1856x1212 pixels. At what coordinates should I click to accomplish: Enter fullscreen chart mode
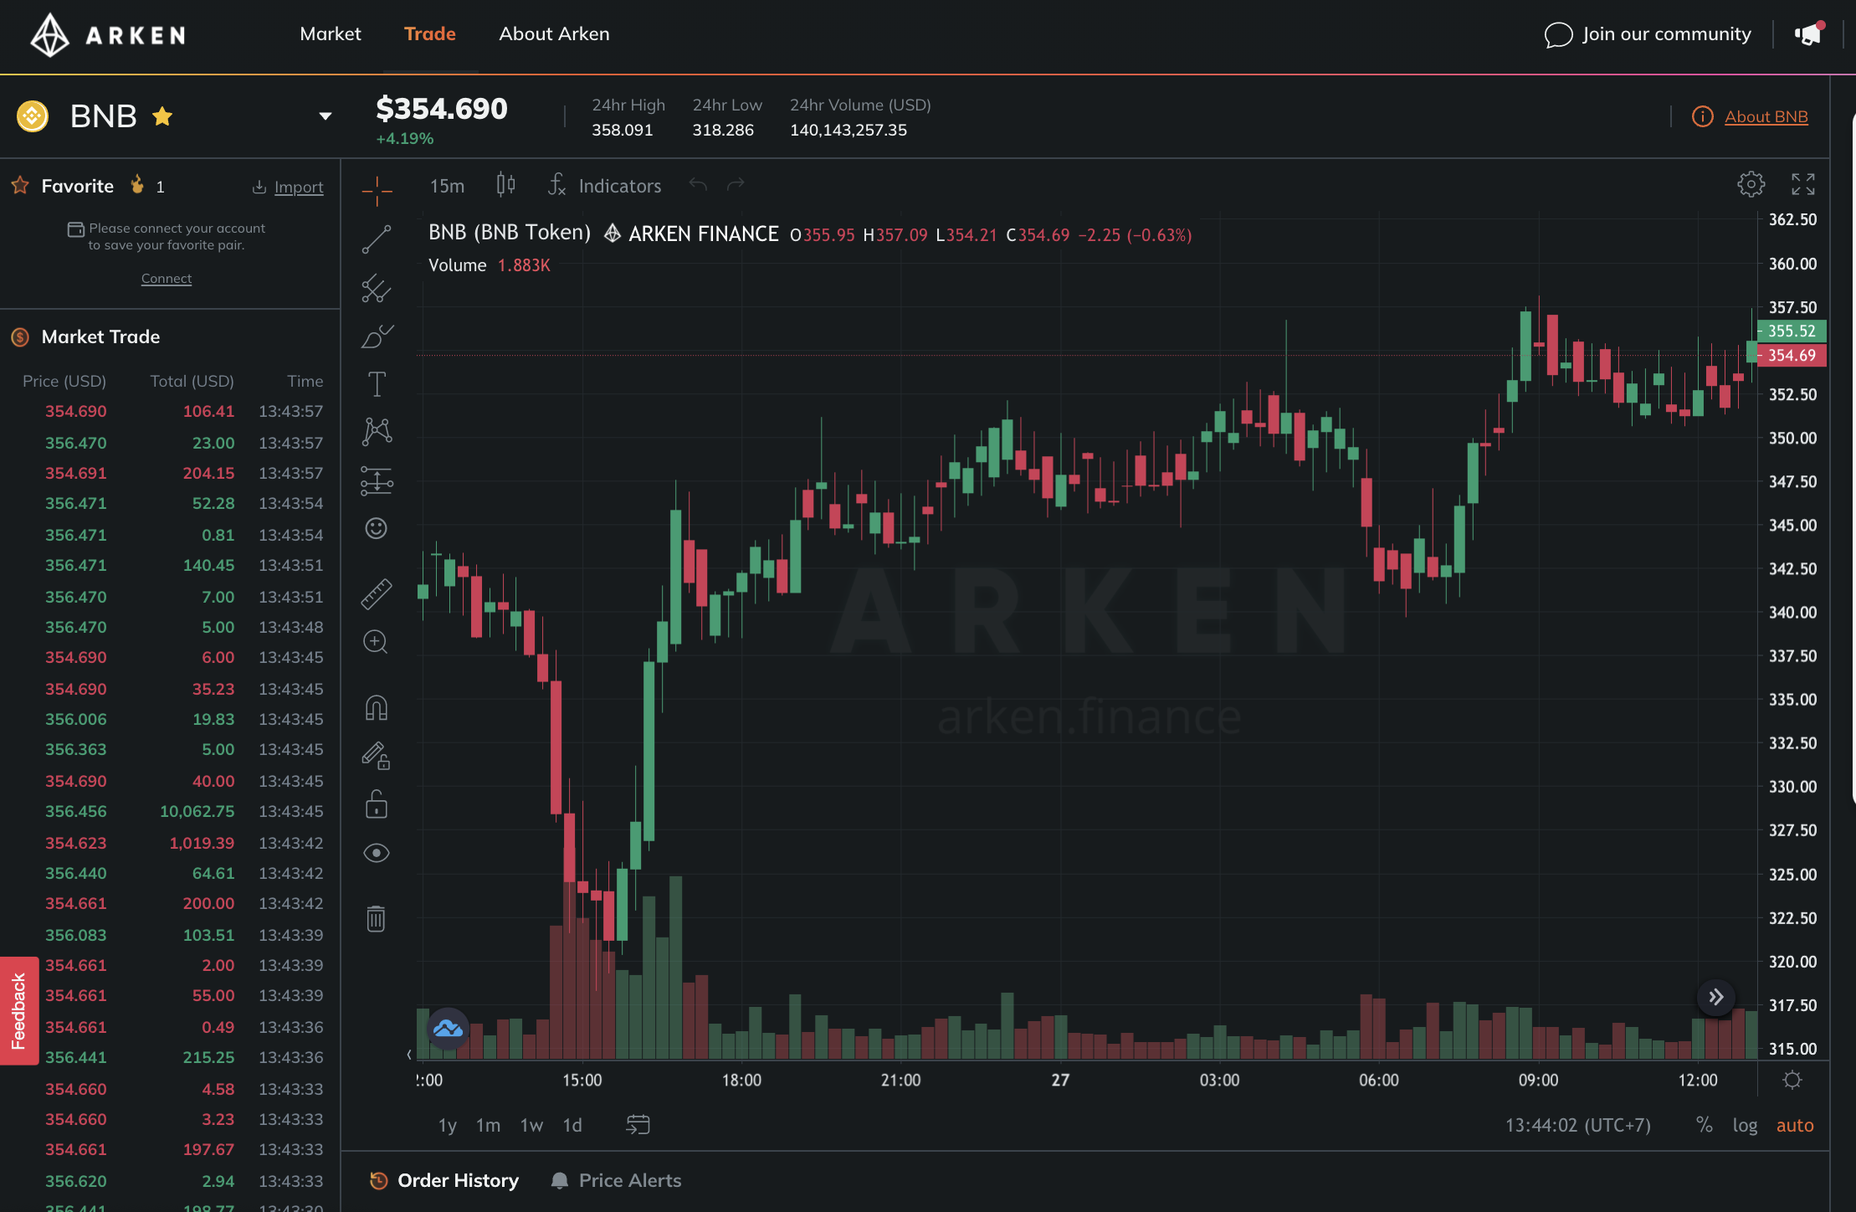pos(1803,184)
